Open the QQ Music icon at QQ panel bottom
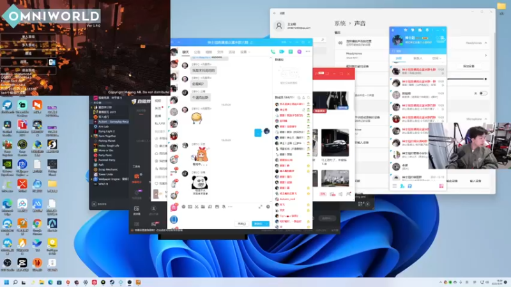This screenshot has width=511, height=287. coord(409,186)
